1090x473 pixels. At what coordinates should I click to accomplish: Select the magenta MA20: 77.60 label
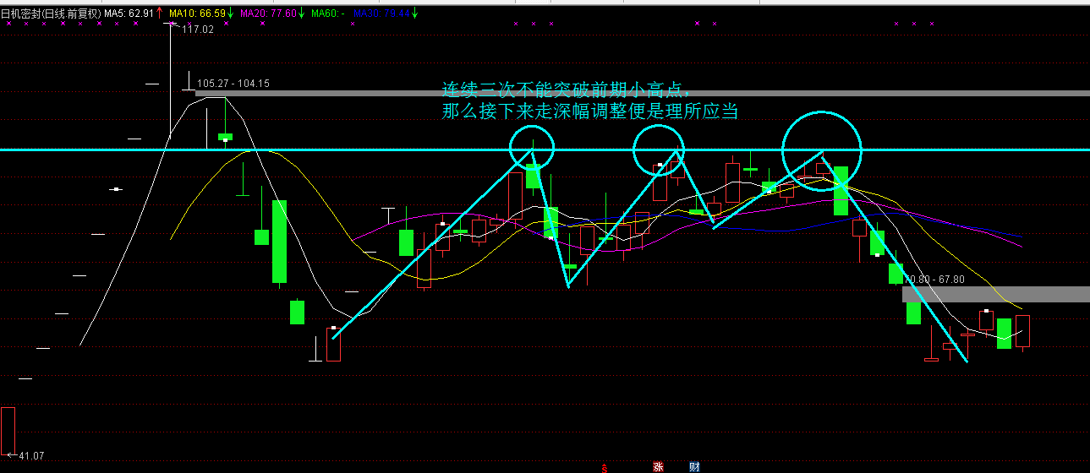267,13
